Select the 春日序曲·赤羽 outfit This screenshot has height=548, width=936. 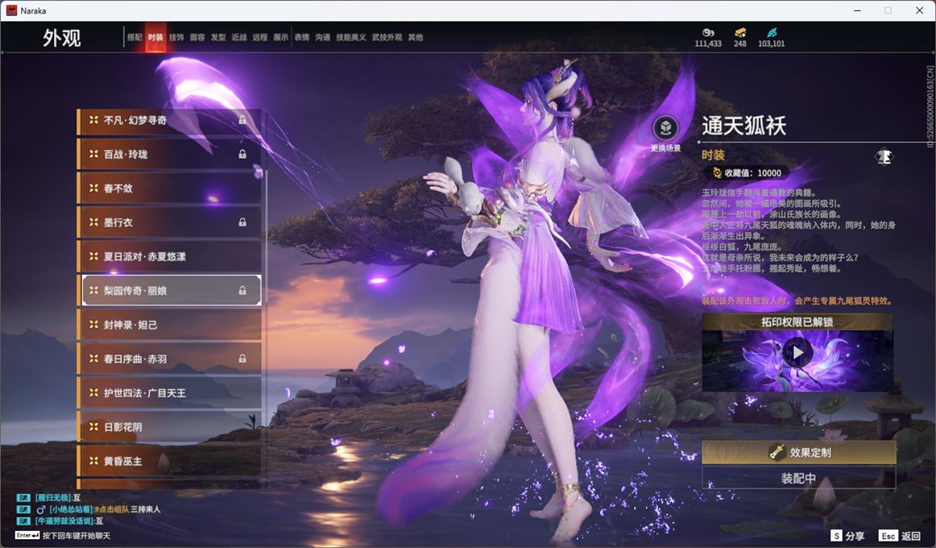(x=169, y=359)
